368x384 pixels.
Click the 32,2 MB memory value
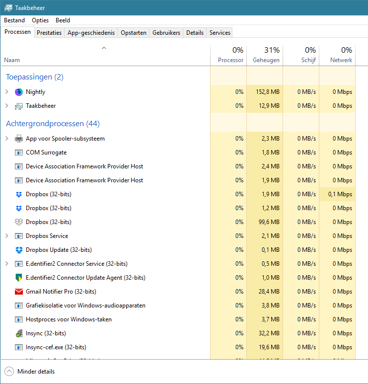tap(269, 333)
